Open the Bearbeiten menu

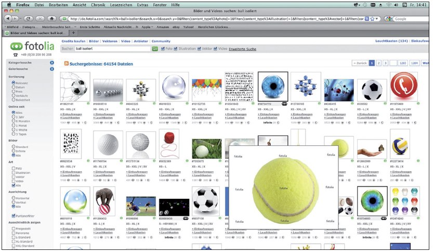tap(58, 5)
